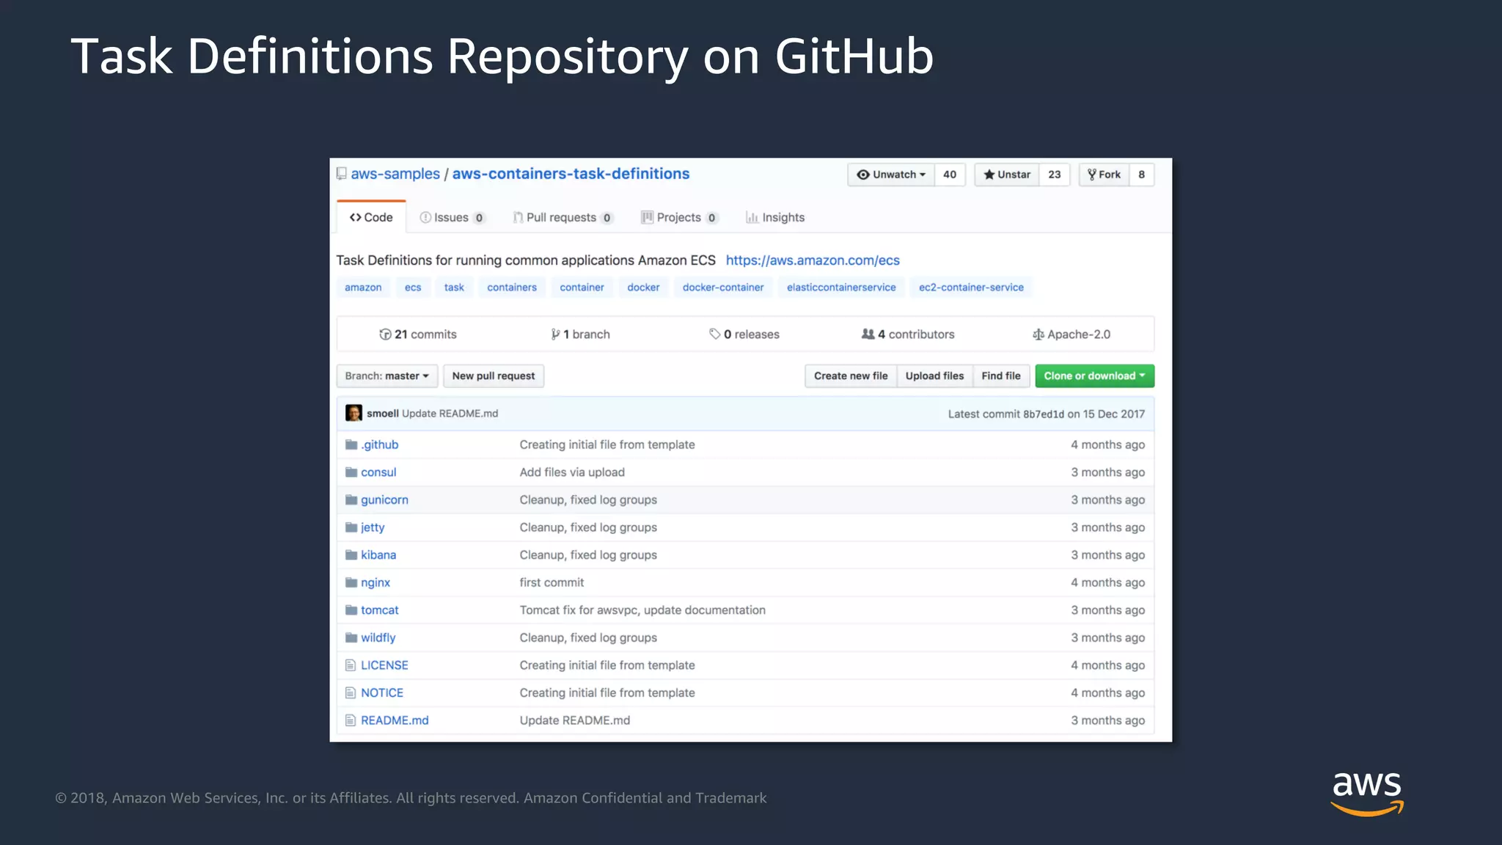1502x845 pixels.
Task: Click the containers topic tag
Action: pos(512,288)
